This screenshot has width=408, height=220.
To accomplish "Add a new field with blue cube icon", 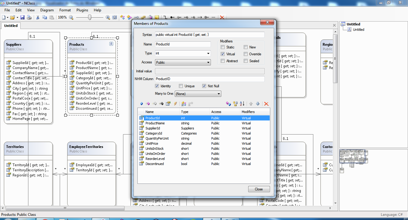I will (x=142, y=104).
